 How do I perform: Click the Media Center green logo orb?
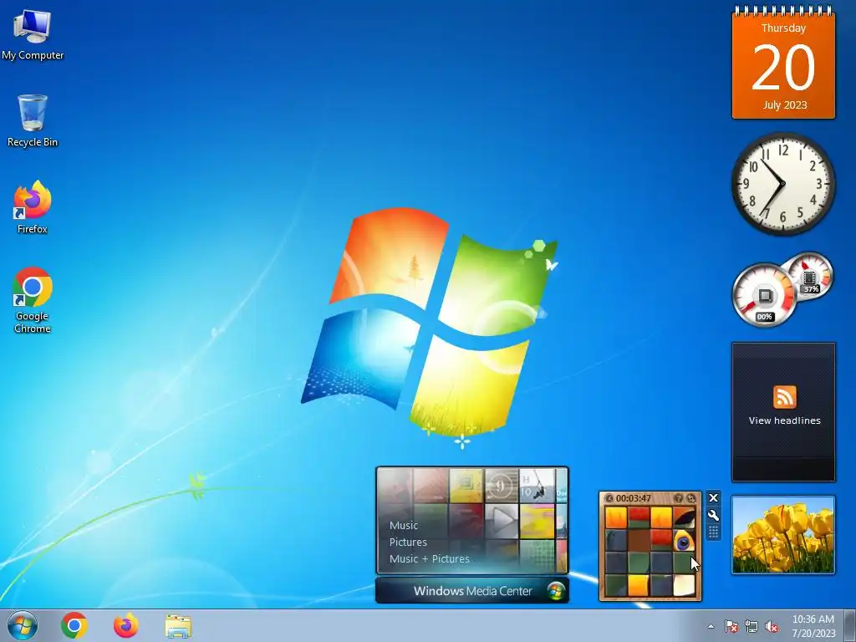point(556,591)
